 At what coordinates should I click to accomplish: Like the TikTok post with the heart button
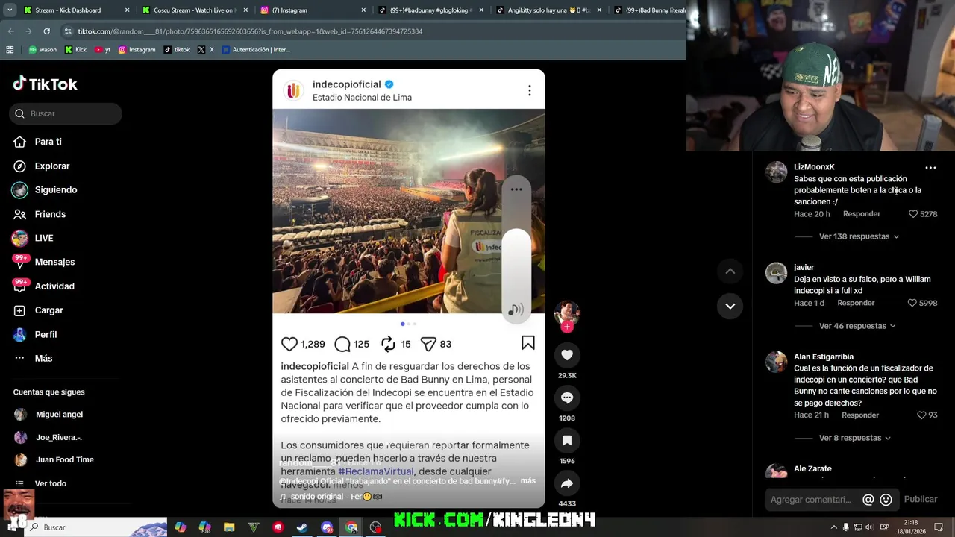click(x=567, y=355)
